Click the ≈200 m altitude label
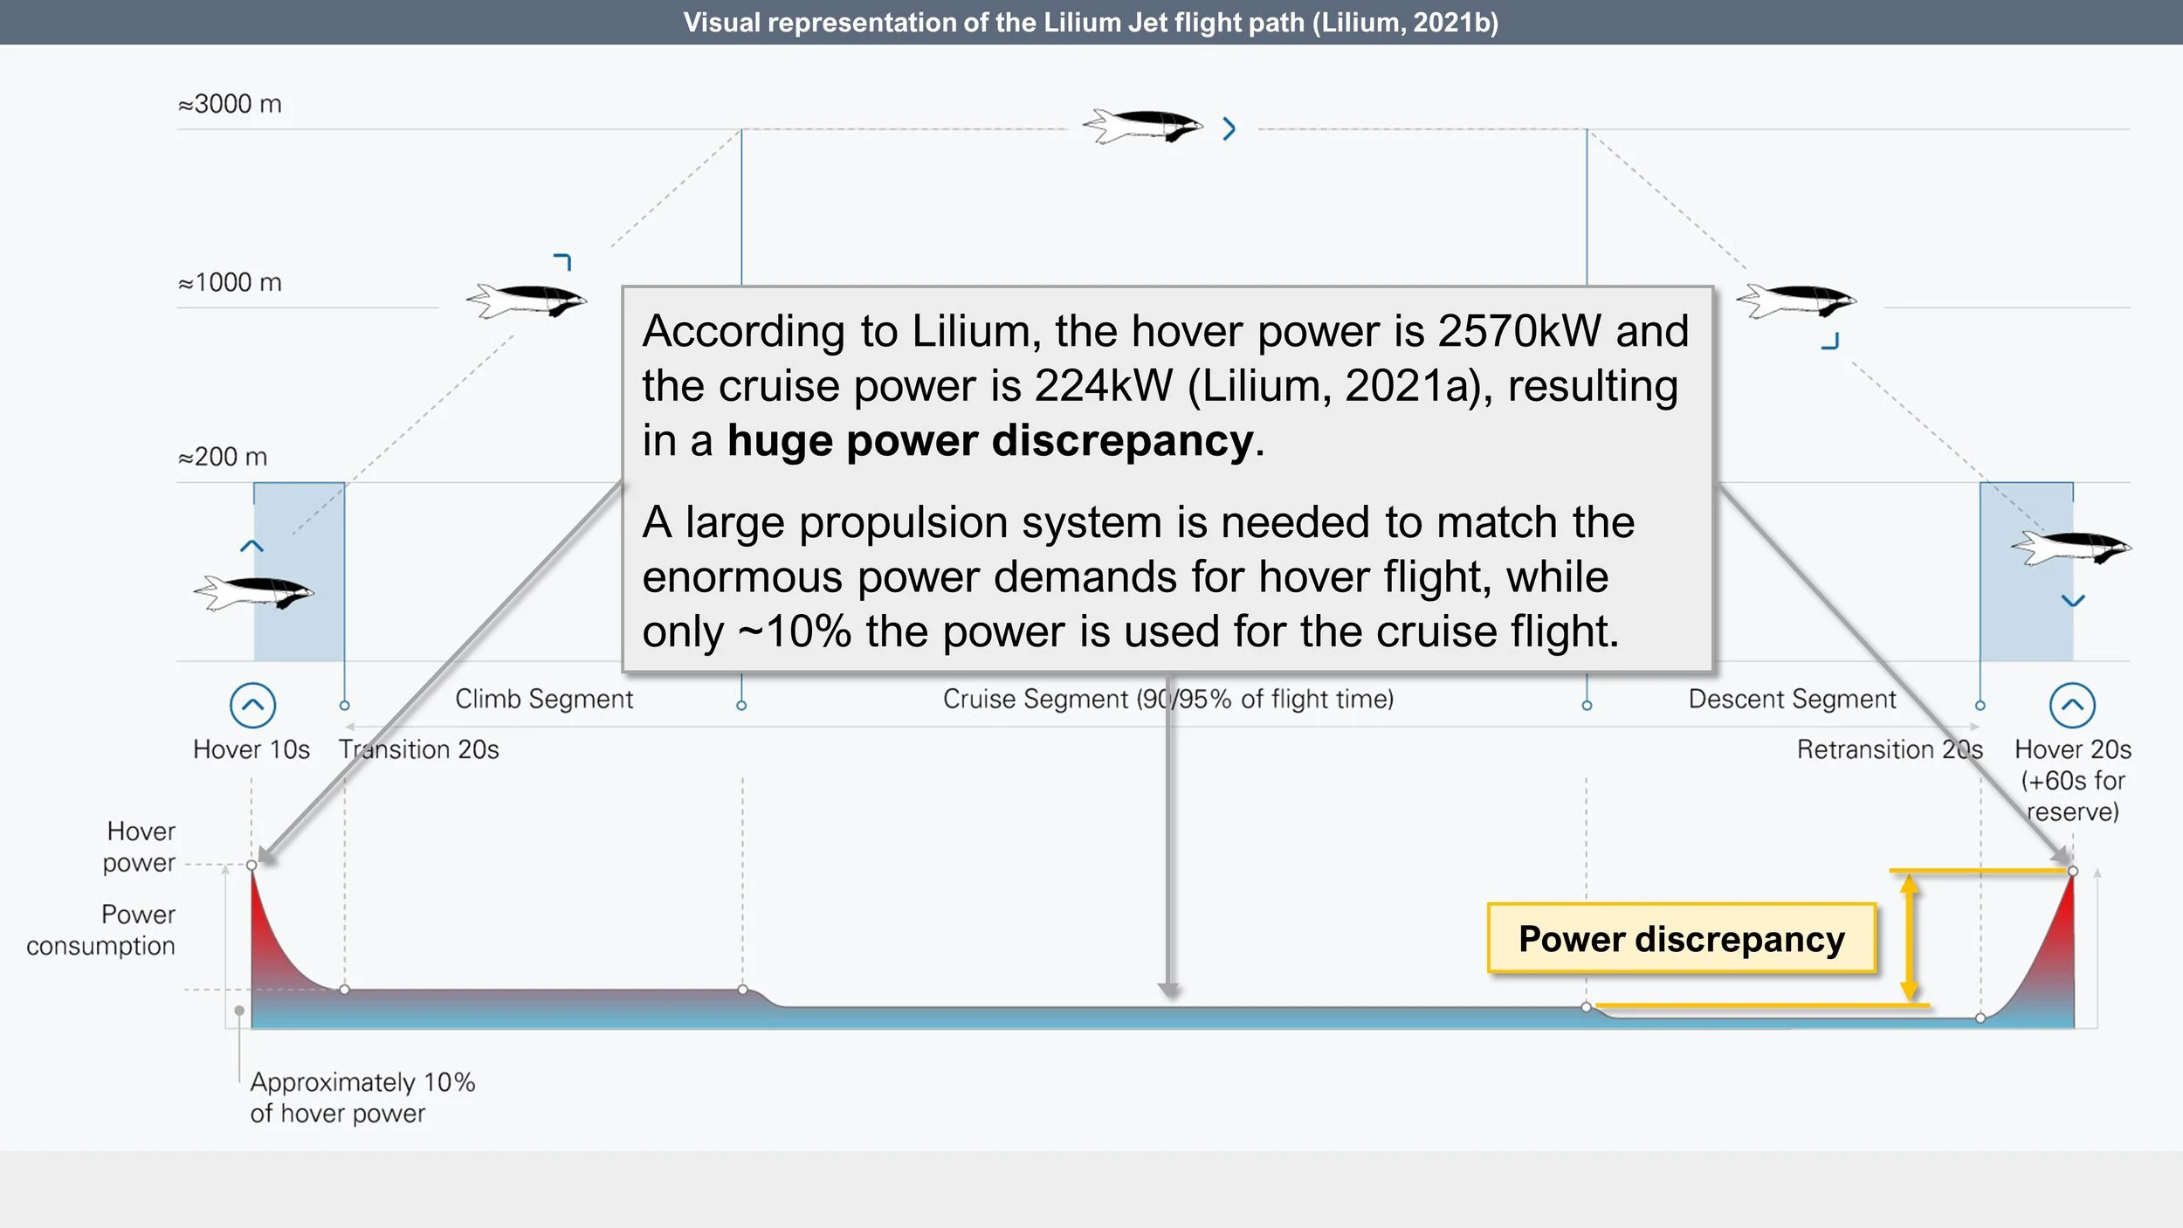 point(223,457)
